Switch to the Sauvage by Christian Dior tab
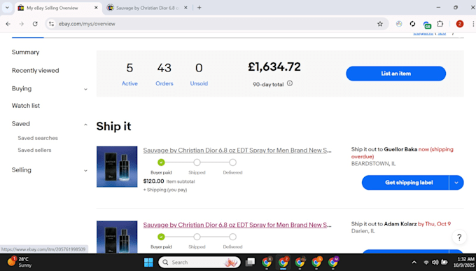This screenshot has width=476, height=271. (147, 8)
